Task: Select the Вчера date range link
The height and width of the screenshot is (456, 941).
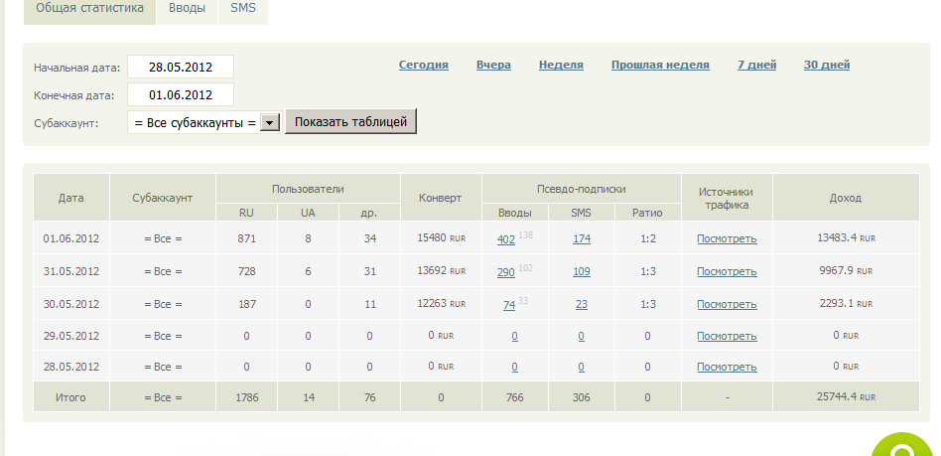Action: 493,65
